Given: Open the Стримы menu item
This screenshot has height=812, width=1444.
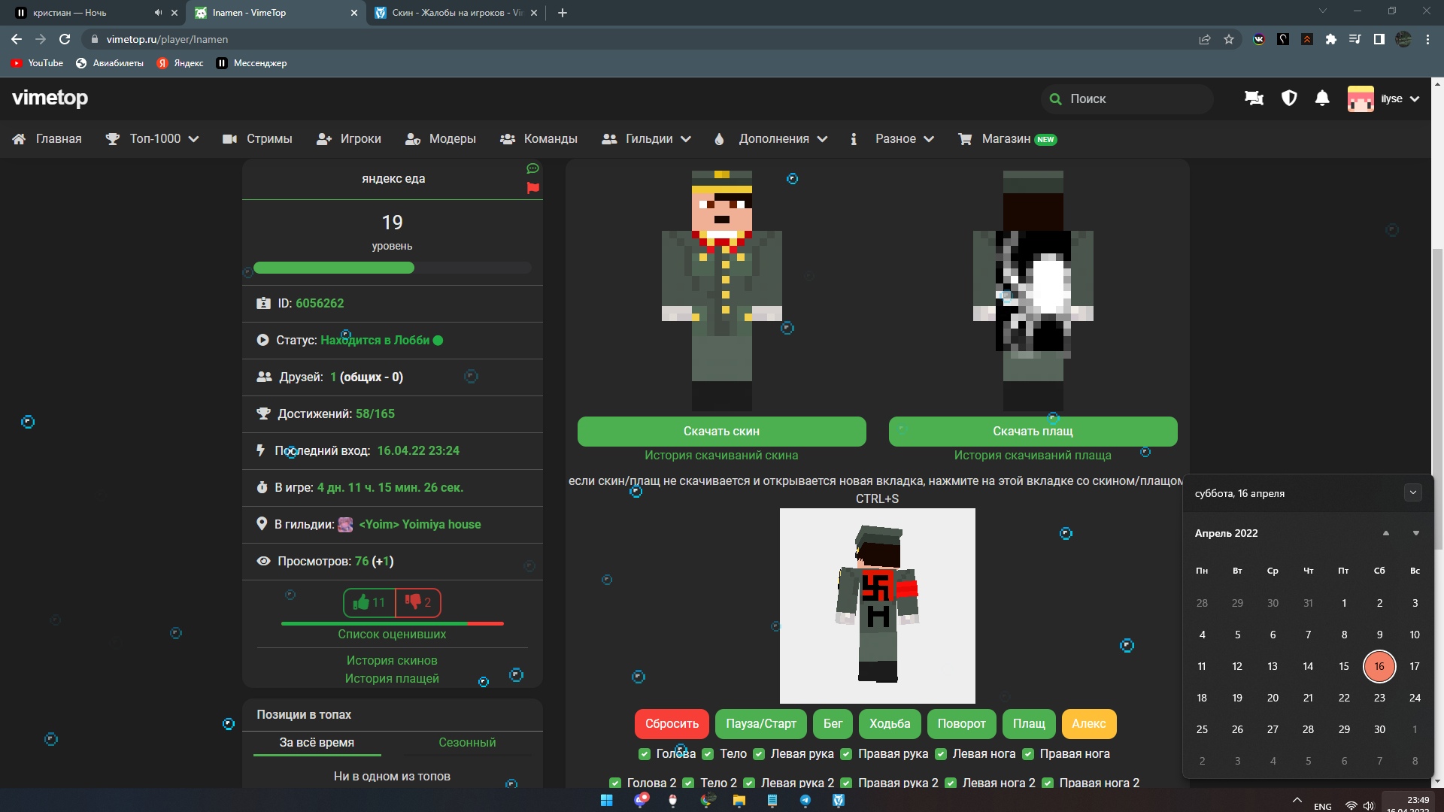Looking at the screenshot, I should 258,139.
